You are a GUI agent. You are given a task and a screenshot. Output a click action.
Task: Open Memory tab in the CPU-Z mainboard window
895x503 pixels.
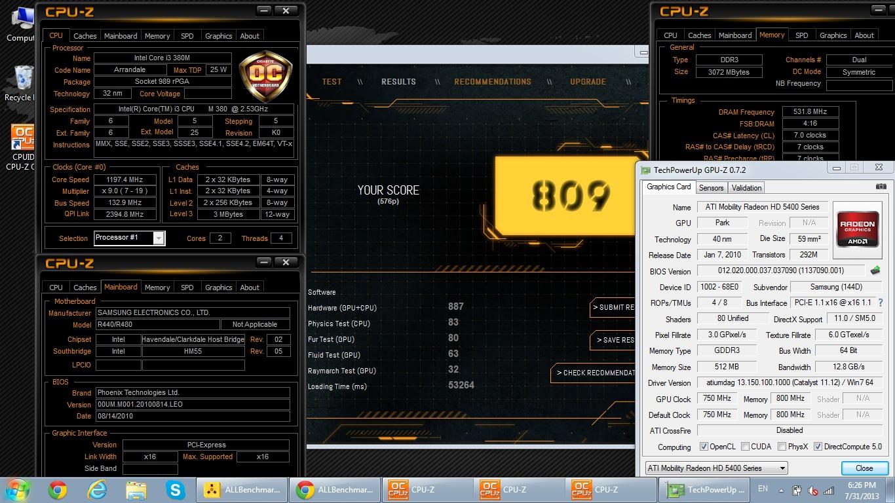pyautogui.click(x=157, y=288)
